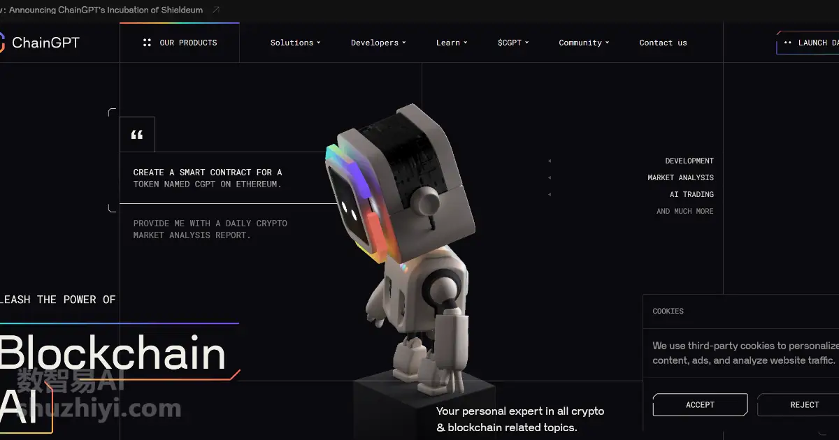Open the OUR PRODUCTS menu

click(180, 43)
